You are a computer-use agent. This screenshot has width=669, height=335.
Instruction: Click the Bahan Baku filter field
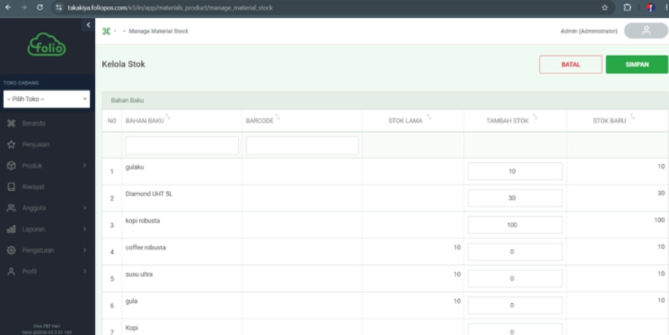182,146
